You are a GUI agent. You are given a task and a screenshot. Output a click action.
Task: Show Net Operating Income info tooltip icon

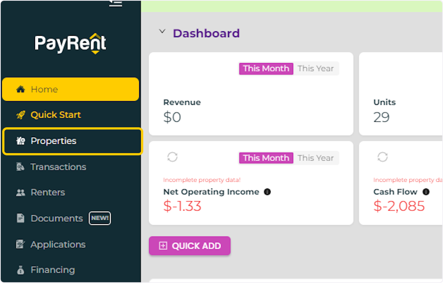(x=267, y=192)
